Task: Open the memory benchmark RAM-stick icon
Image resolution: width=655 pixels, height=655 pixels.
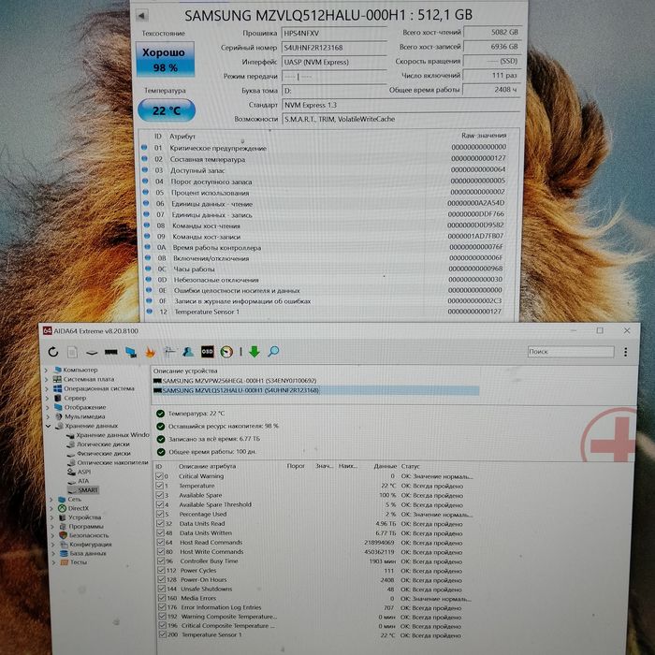Action: click(110, 352)
